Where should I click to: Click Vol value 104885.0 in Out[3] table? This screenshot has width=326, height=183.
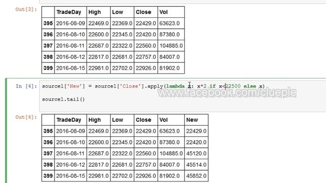(171, 46)
